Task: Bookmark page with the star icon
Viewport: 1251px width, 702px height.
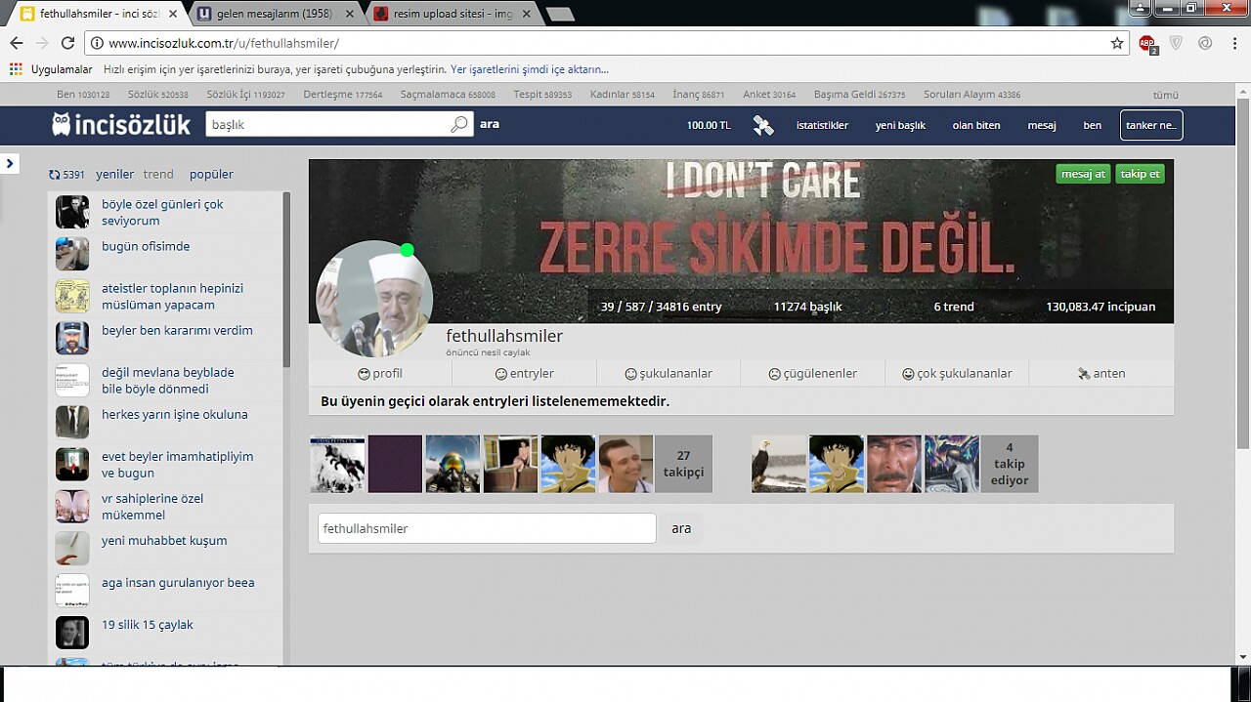Action: tap(1117, 43)
